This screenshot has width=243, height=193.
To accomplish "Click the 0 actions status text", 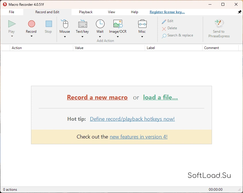I will point(10,190).
